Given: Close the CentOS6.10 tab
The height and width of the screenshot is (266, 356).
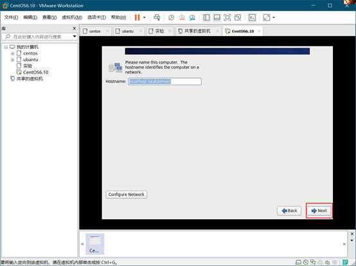Looking at the screenshot, I should (259, 31).
